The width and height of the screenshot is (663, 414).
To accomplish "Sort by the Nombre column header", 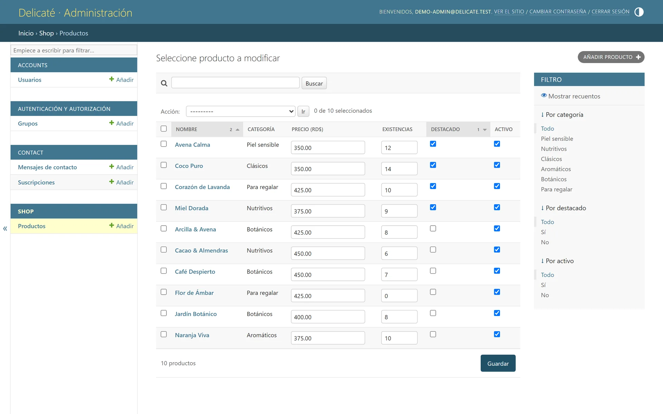I will tap(186, 129).
